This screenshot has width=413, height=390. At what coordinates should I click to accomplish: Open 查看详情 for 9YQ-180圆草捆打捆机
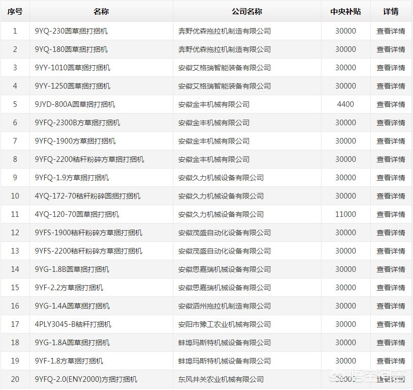tap(391, 49)
